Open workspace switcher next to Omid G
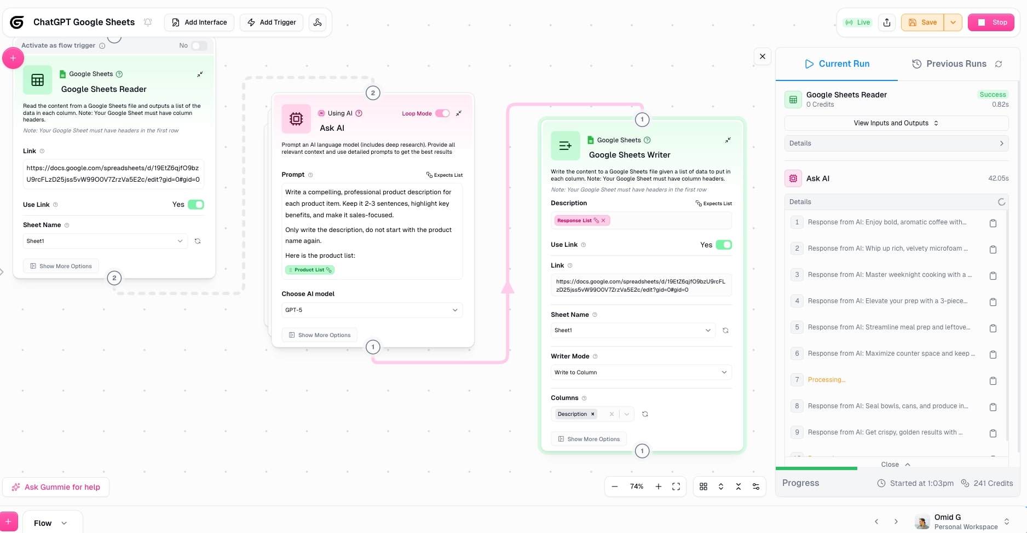 tap(1006, 522)
